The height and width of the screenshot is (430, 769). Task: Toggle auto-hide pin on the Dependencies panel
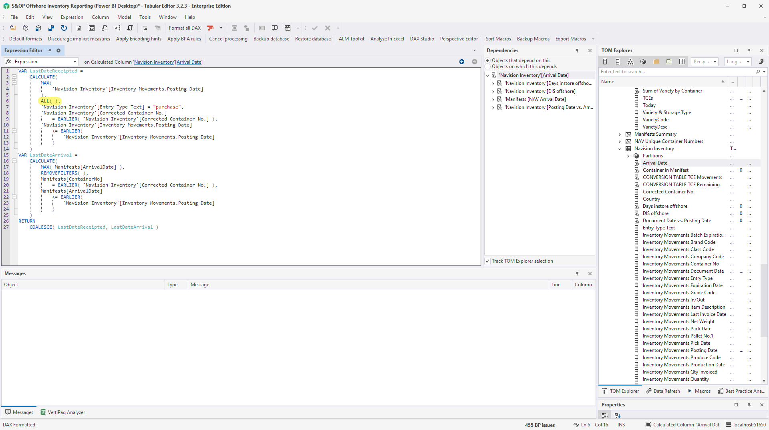(x=577, y=50)
